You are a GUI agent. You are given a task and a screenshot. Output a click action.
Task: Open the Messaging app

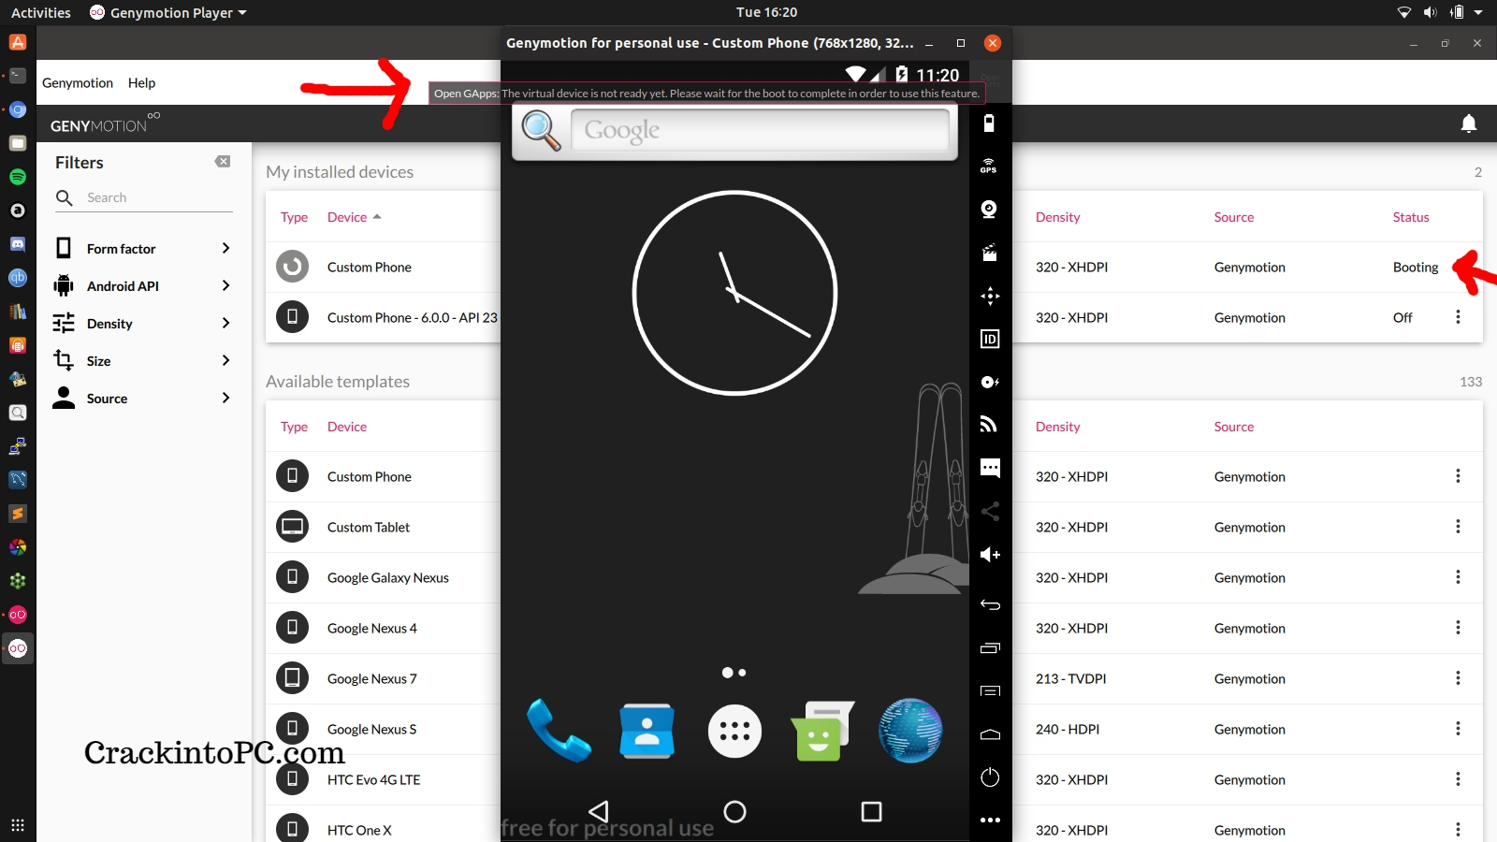[x=822, y=731]
